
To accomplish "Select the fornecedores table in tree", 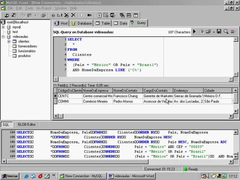I will coord(27,46).
